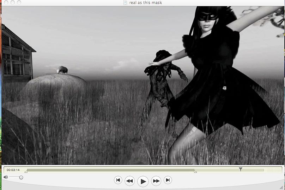Select the left selection-start marker below the timeline
Image resolution: width=285 pixels, height=190 pixels.
26,172
